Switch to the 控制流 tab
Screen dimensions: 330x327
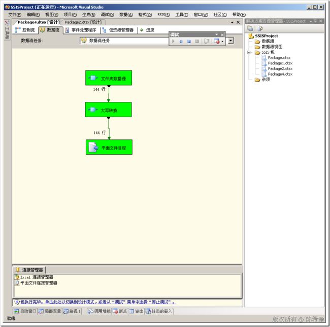[25, 30]
